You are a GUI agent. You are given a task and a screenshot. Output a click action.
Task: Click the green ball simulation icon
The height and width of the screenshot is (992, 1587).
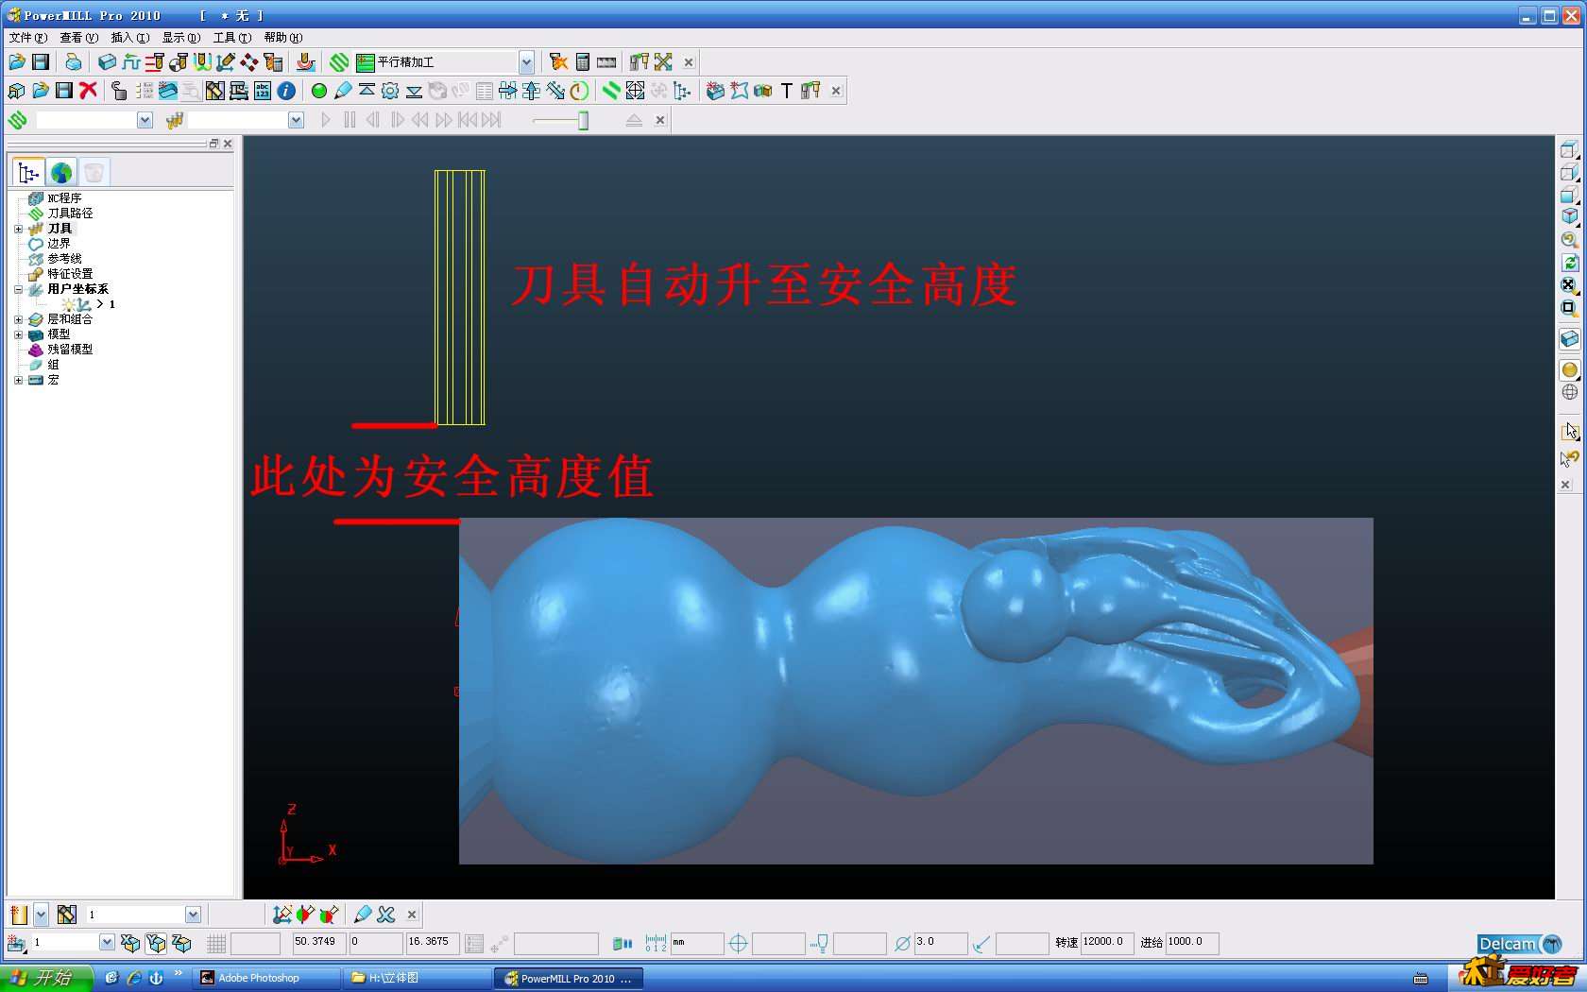(319, 91)
